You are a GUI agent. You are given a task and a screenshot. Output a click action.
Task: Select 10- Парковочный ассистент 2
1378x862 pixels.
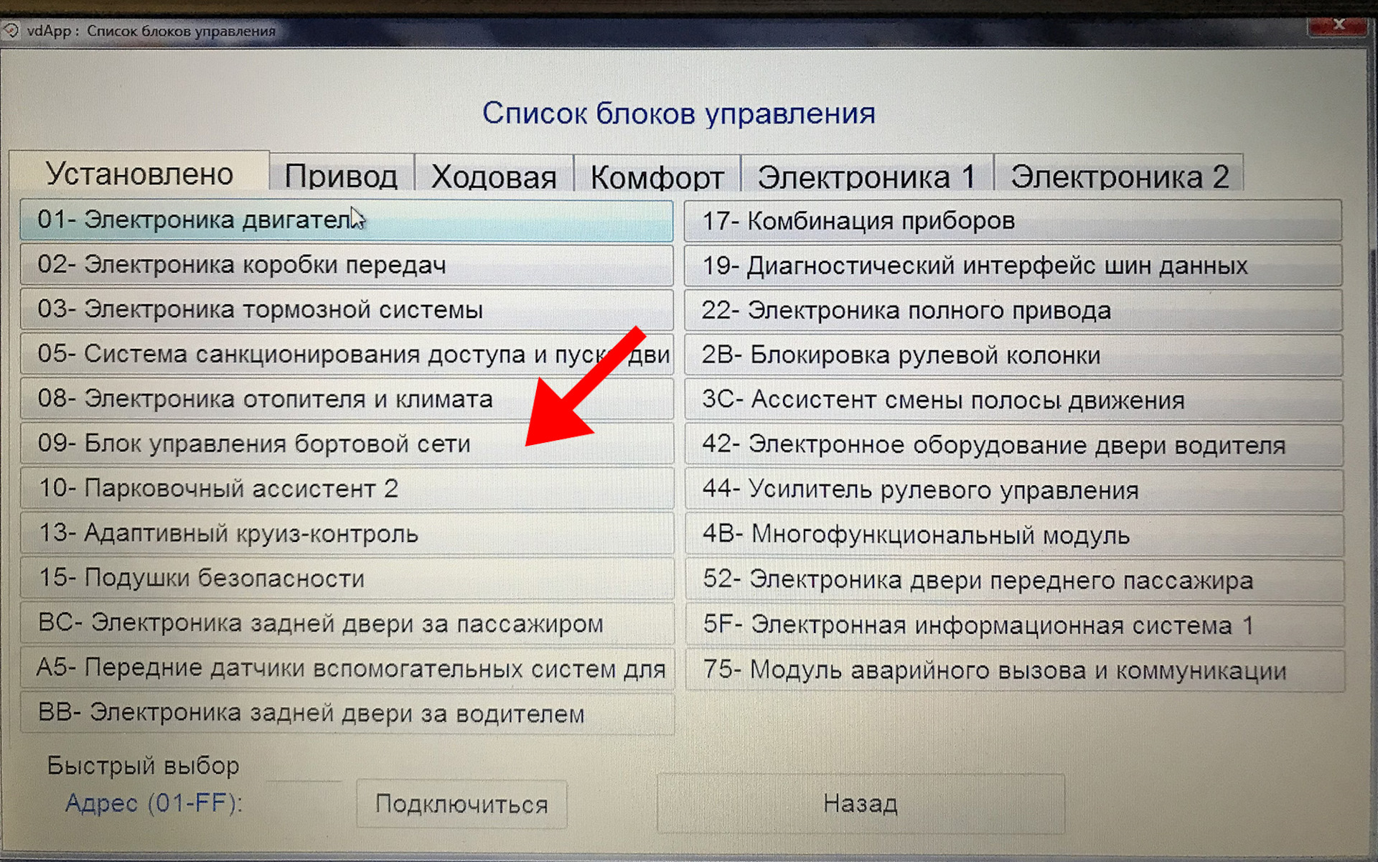point(347,489)
